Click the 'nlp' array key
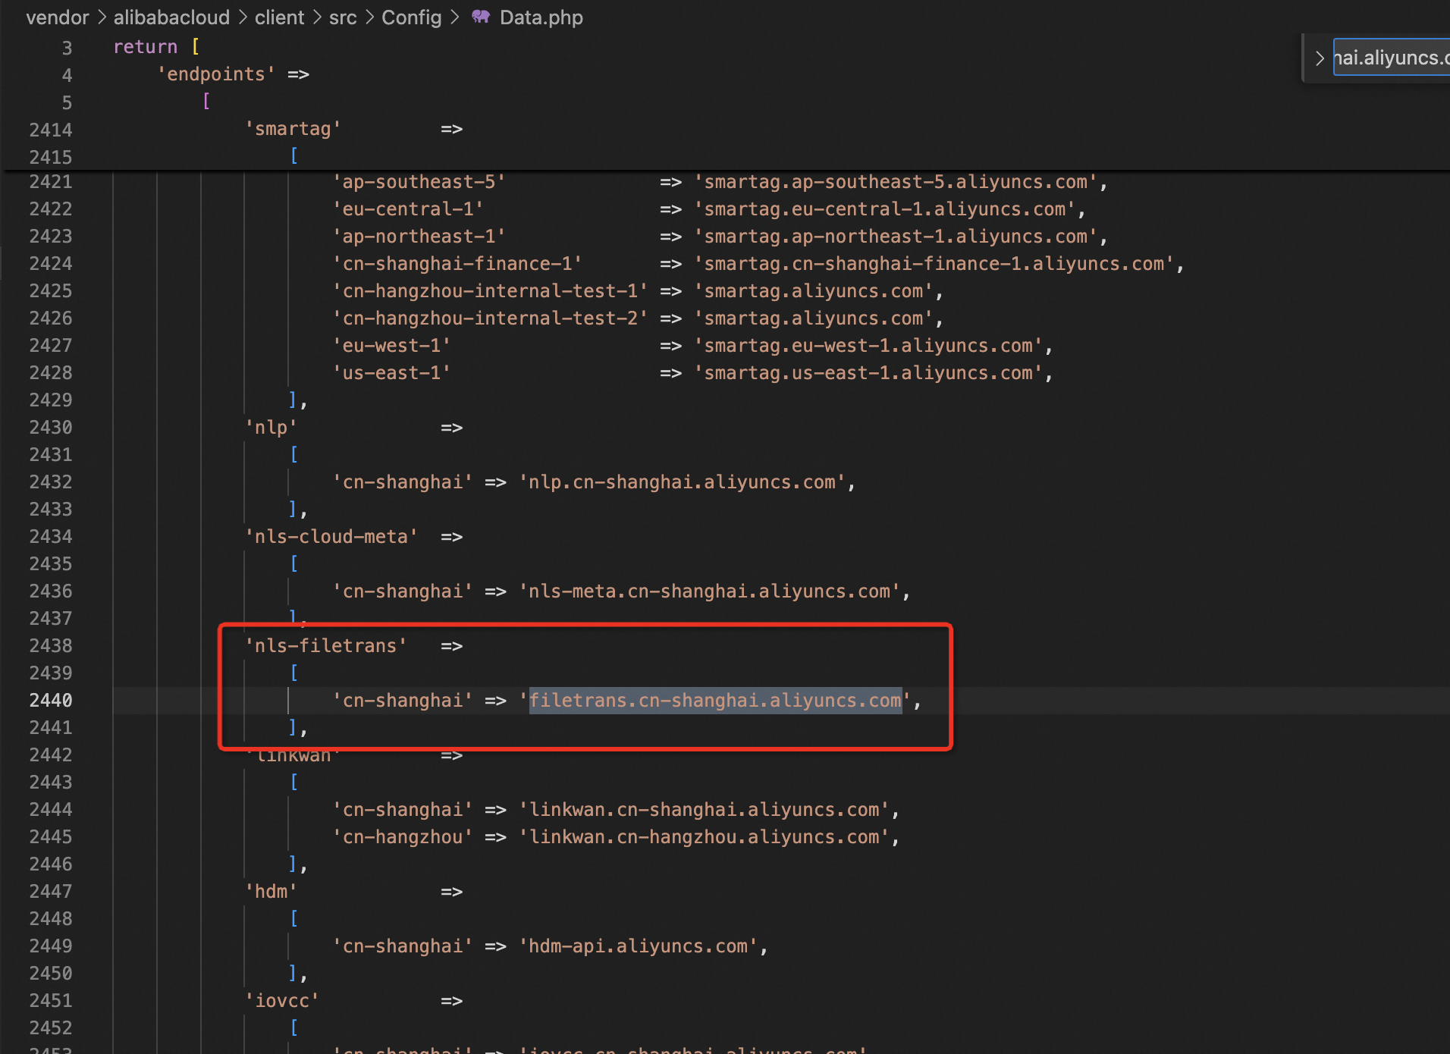The width and height of the screenshot is (1450, 1054). click(x=271, y=428)
